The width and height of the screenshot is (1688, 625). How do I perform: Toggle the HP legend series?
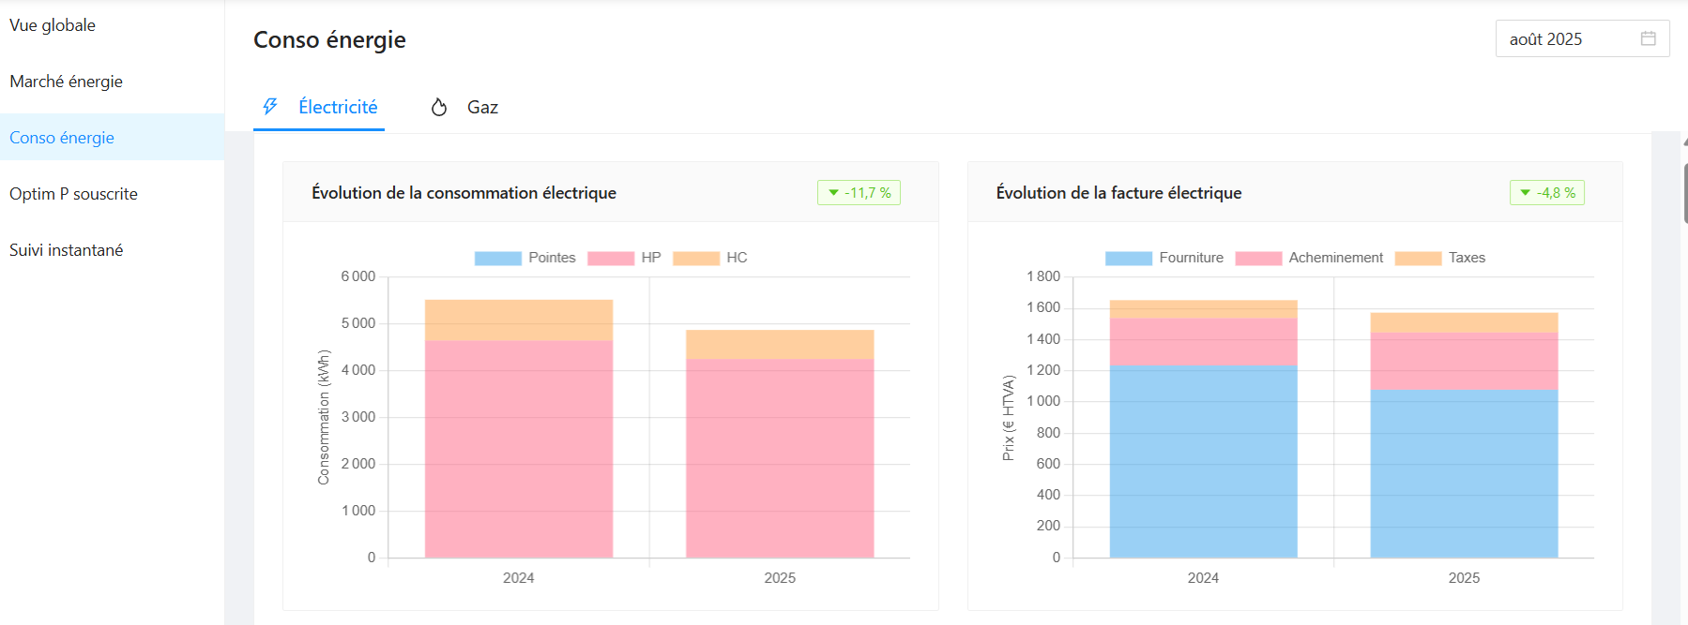click(x=624, y=258)
